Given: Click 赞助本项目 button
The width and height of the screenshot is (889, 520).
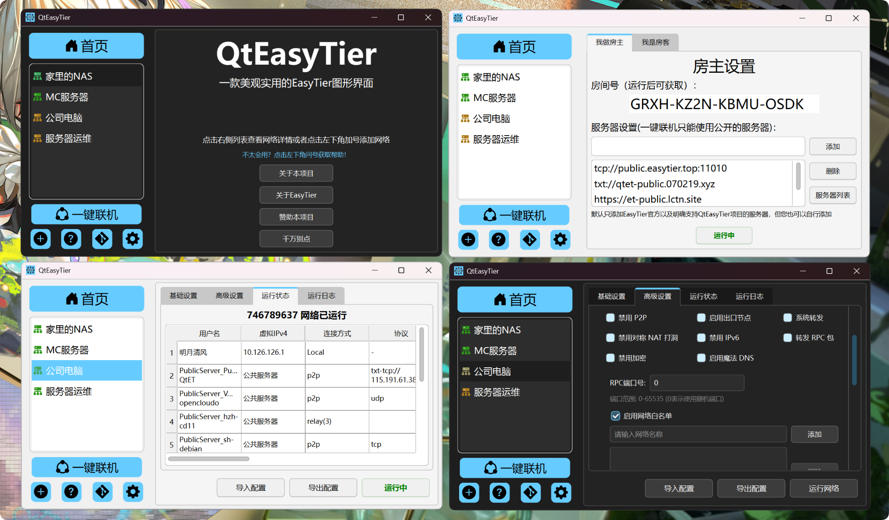Looking at the screenshot, I should coord(296,217).
